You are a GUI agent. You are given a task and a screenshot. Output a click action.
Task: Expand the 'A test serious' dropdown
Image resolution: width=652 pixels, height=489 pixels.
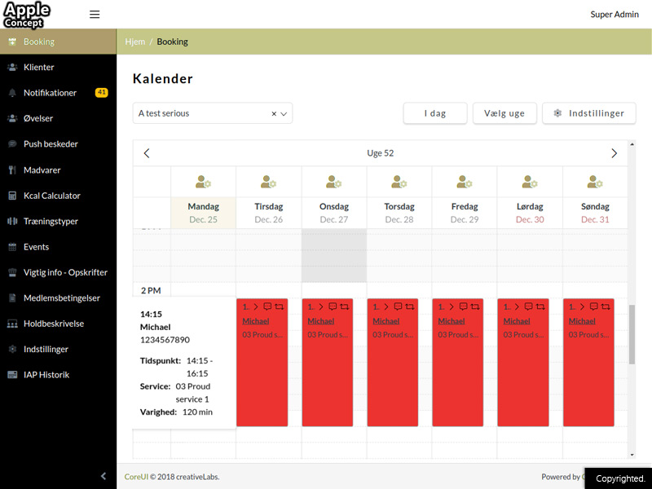click(x=284, y=114)
